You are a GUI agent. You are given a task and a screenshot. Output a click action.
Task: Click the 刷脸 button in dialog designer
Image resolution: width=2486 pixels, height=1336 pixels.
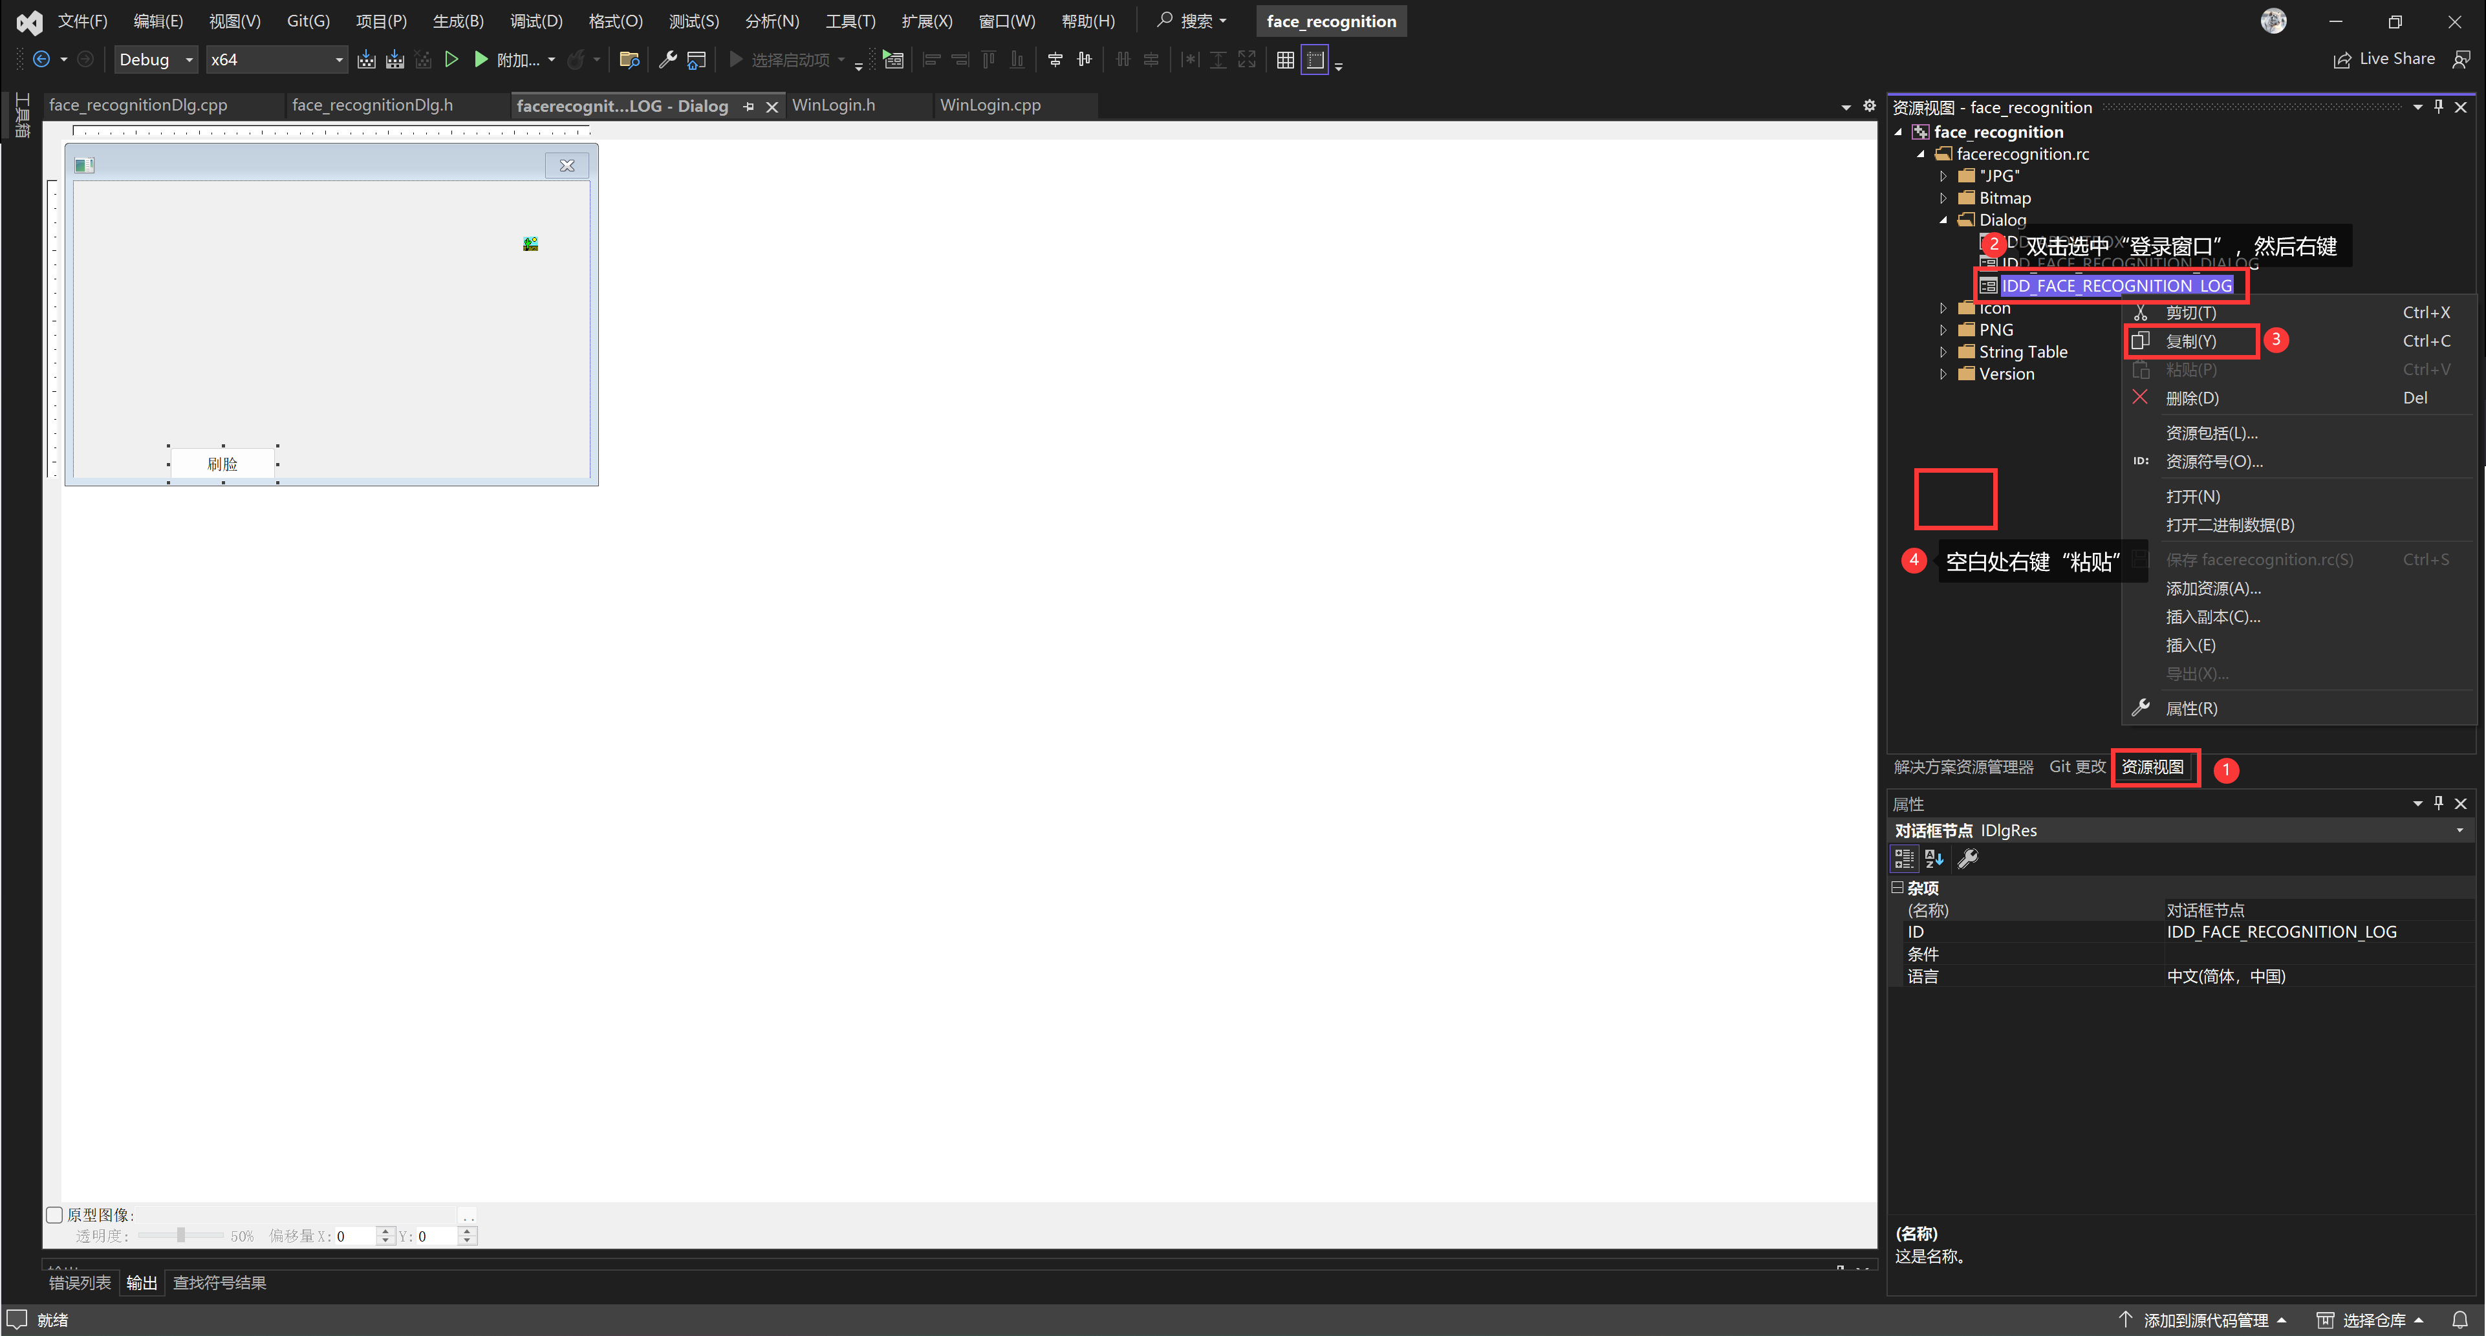[x=223, y=464]
